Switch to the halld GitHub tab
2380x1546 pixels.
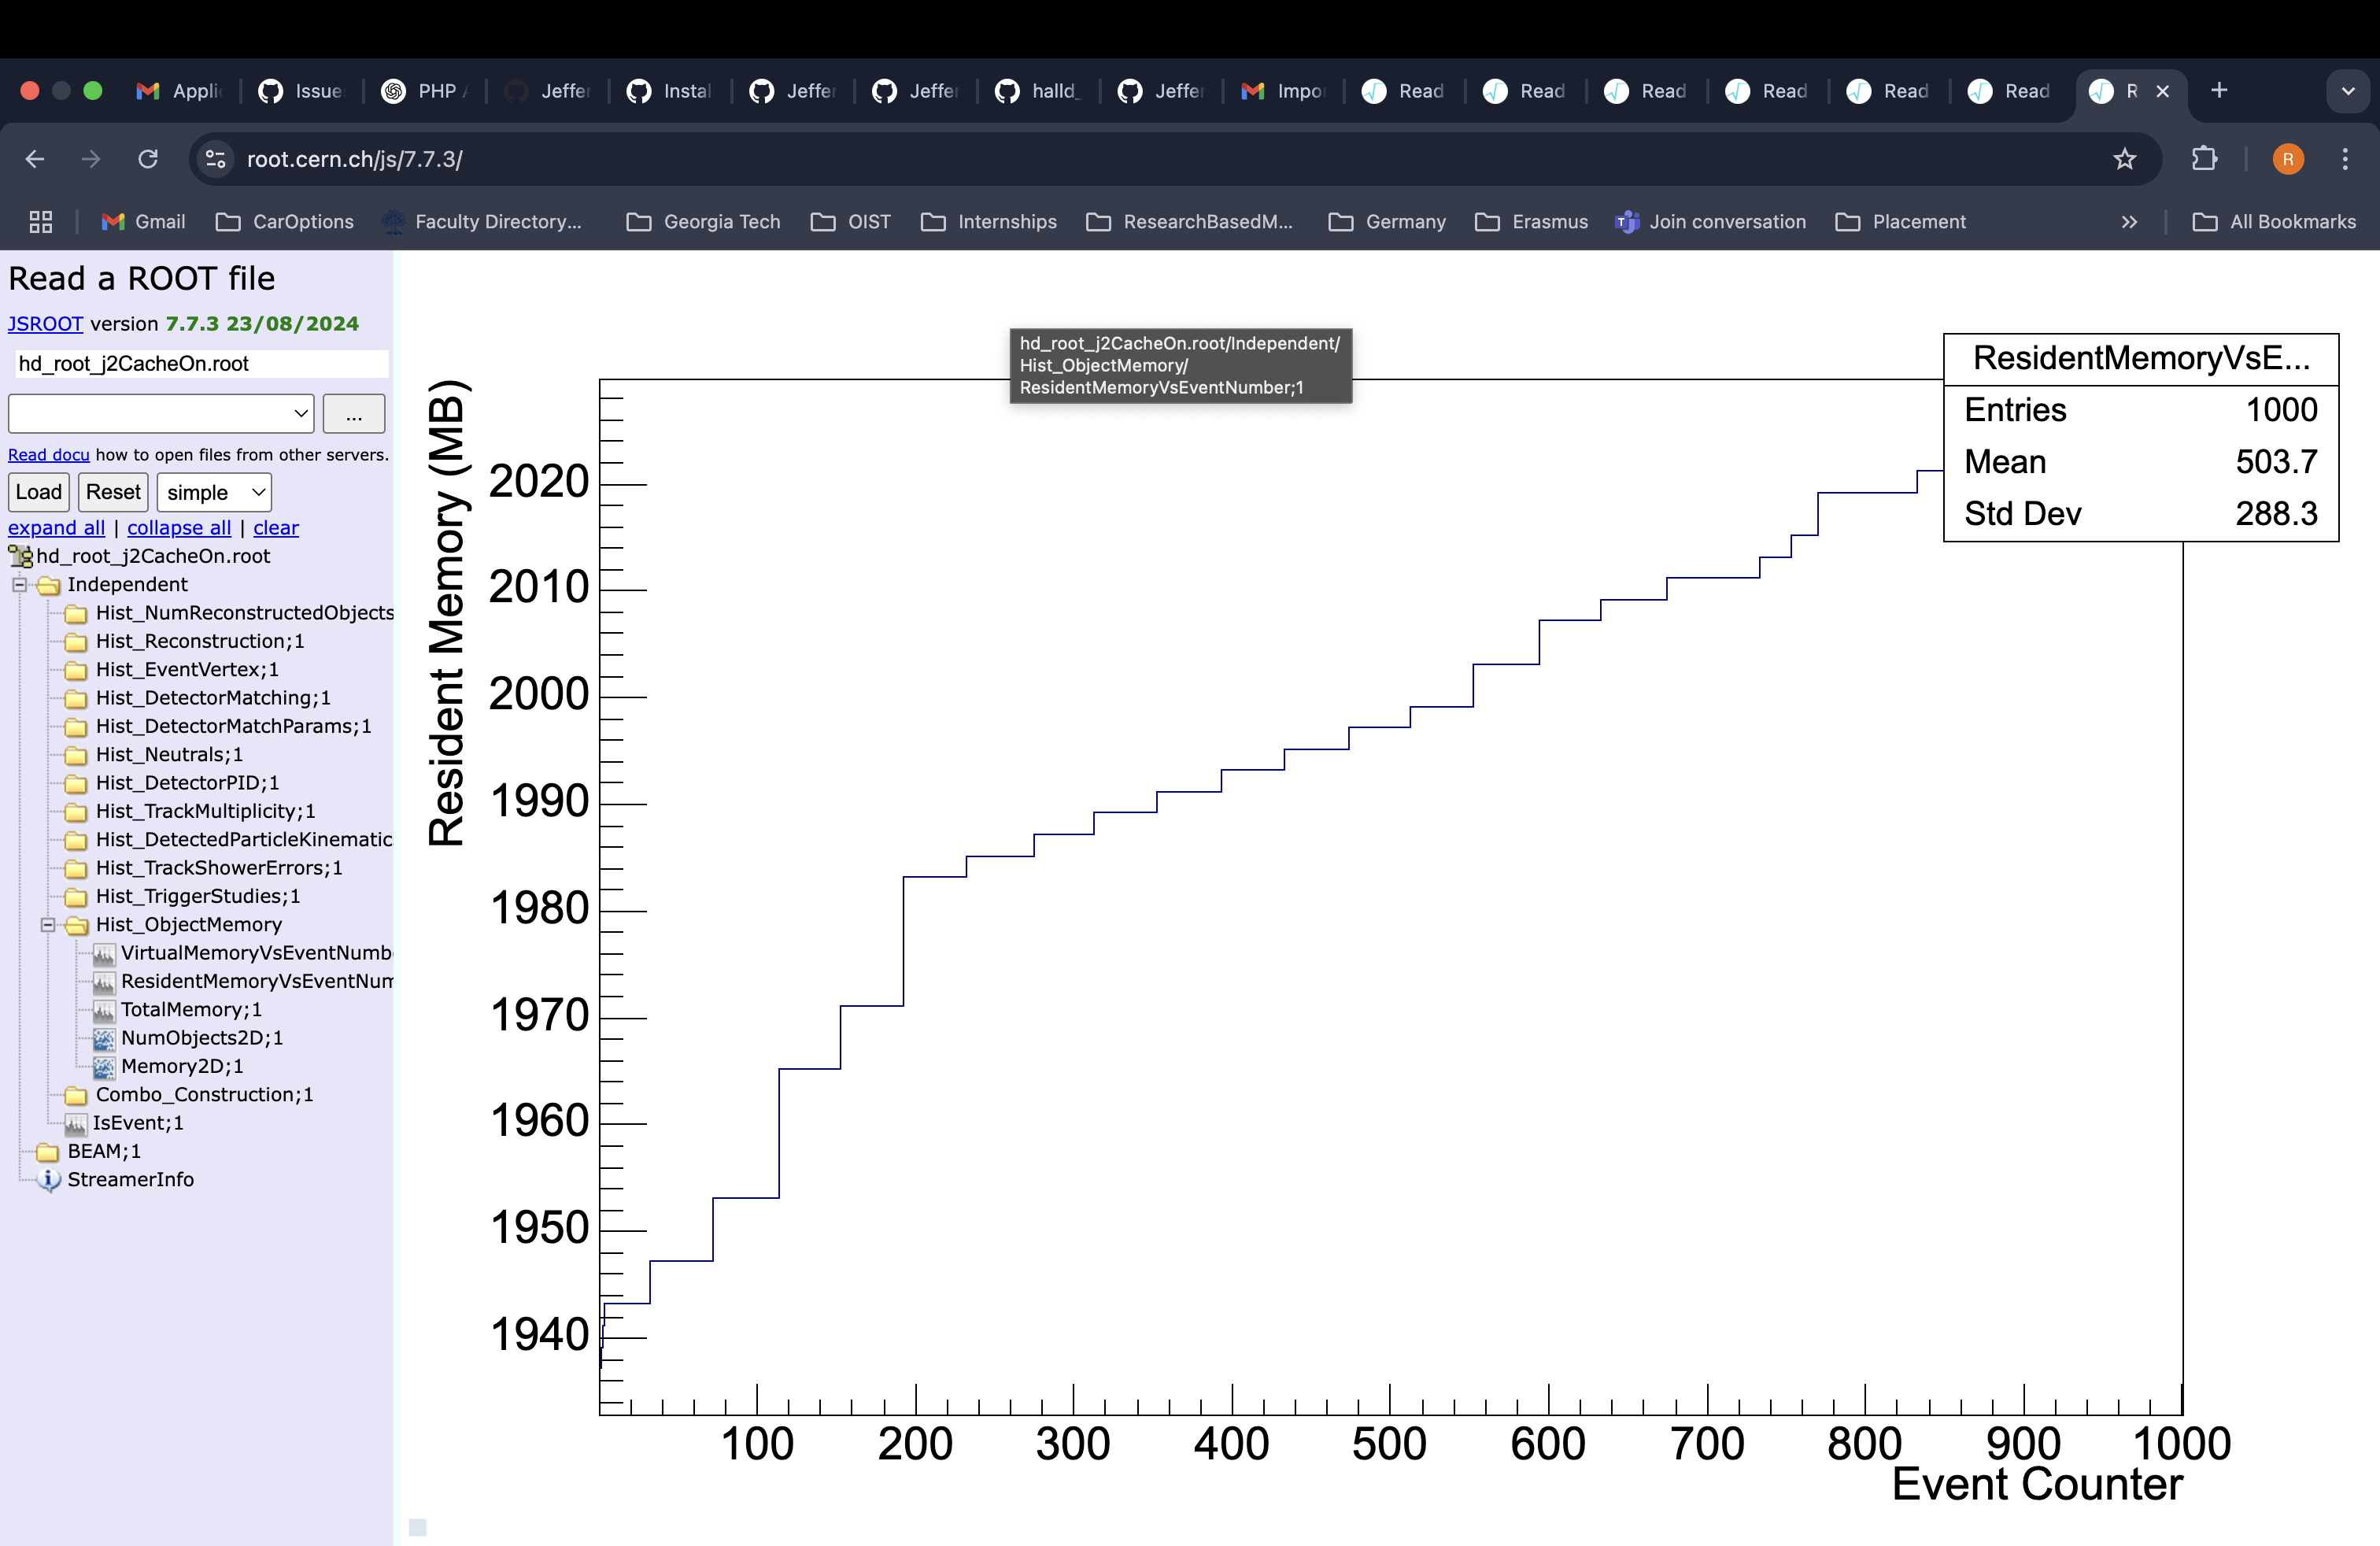(1040, 91)
